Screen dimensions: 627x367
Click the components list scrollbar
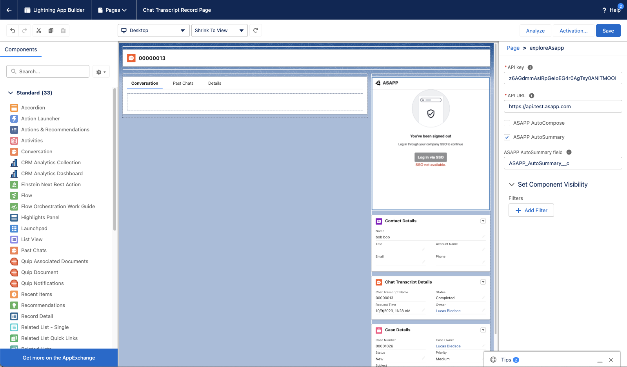pyautogui.click(x=114, y=159)
